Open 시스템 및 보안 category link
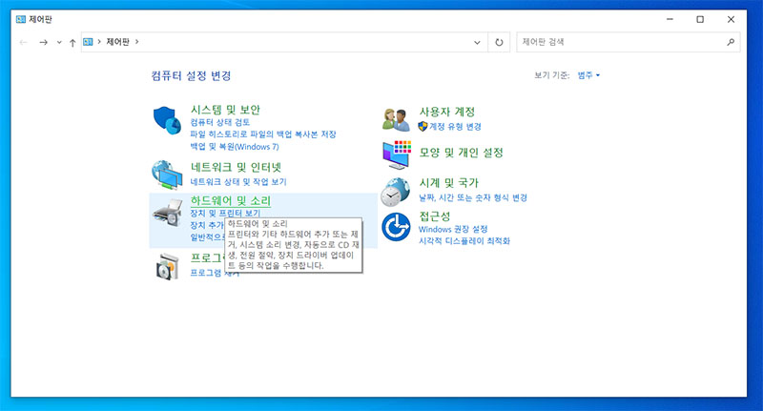 point(225,110)
